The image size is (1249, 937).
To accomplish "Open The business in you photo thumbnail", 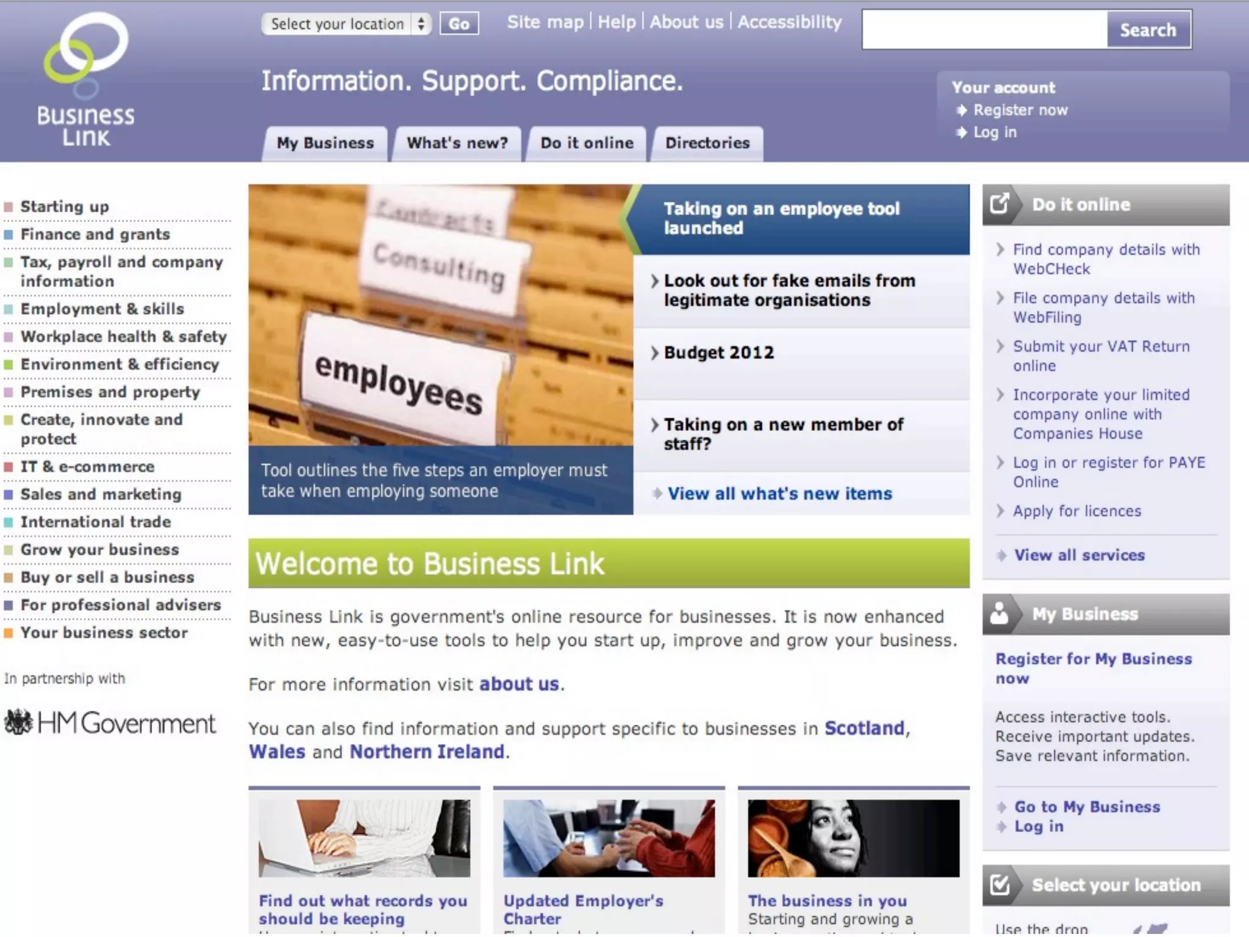I will [853, 838].
